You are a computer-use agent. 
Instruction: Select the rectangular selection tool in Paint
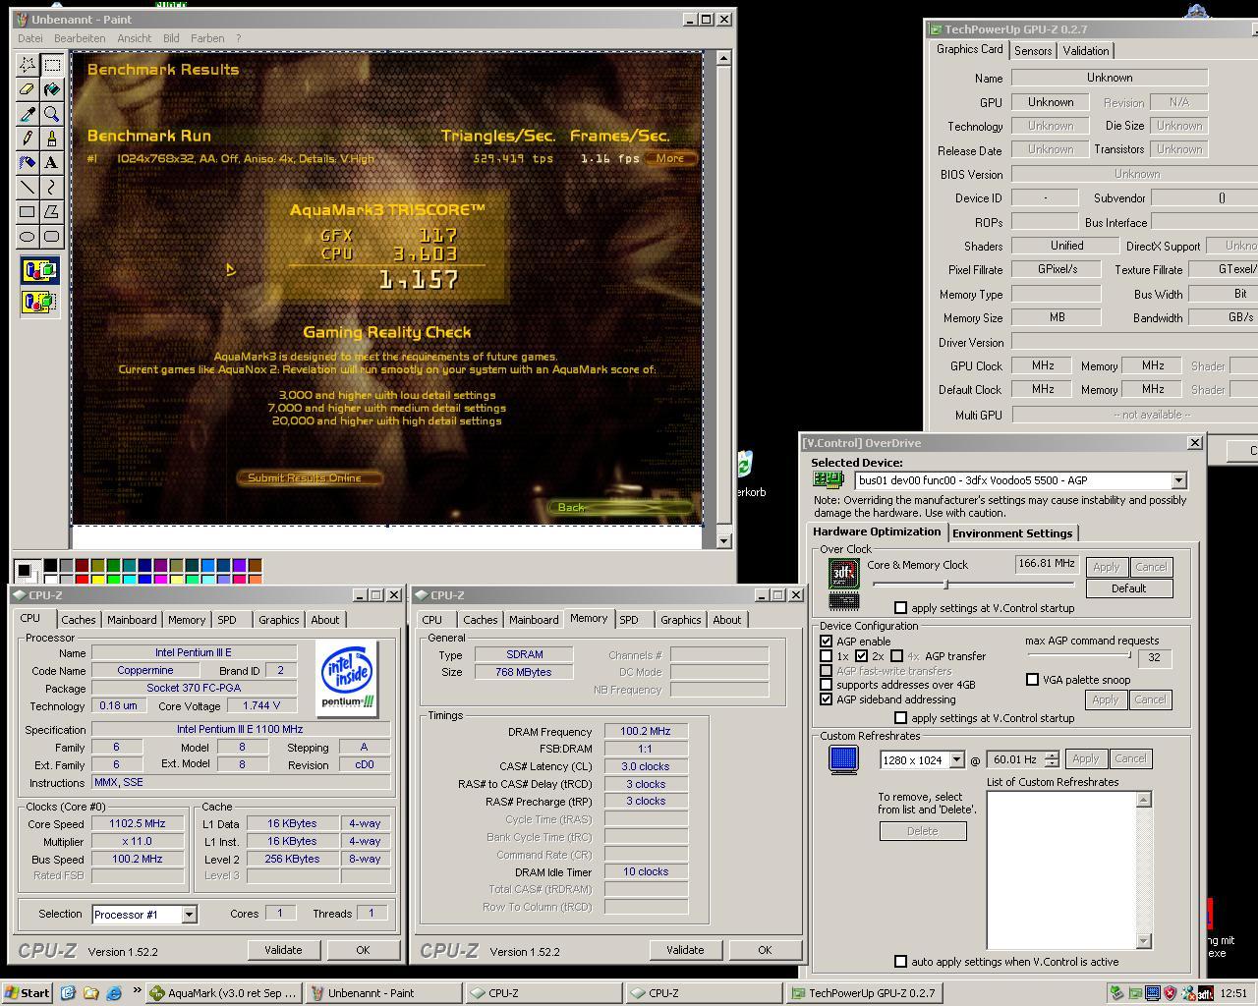[x=52, y=65]
